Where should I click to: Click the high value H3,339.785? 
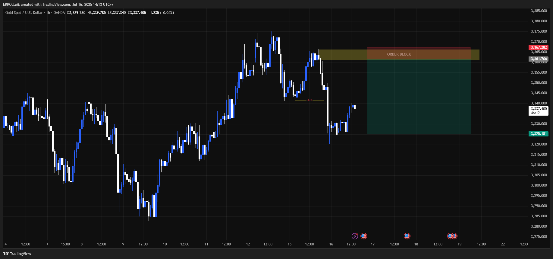click(x=96, y=13)
